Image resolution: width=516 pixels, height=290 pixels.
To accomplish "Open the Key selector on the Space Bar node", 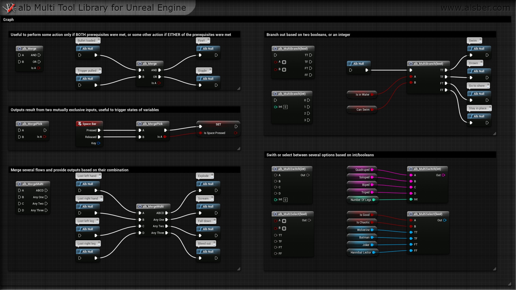I will 99,143.
